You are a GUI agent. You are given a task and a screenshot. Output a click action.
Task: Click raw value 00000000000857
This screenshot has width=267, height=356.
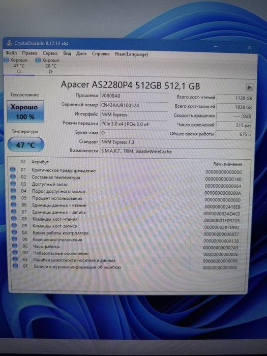221,234
